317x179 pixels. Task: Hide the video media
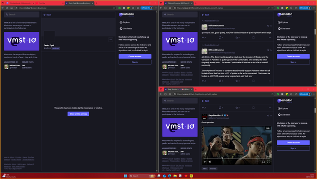tap(268, 128)
